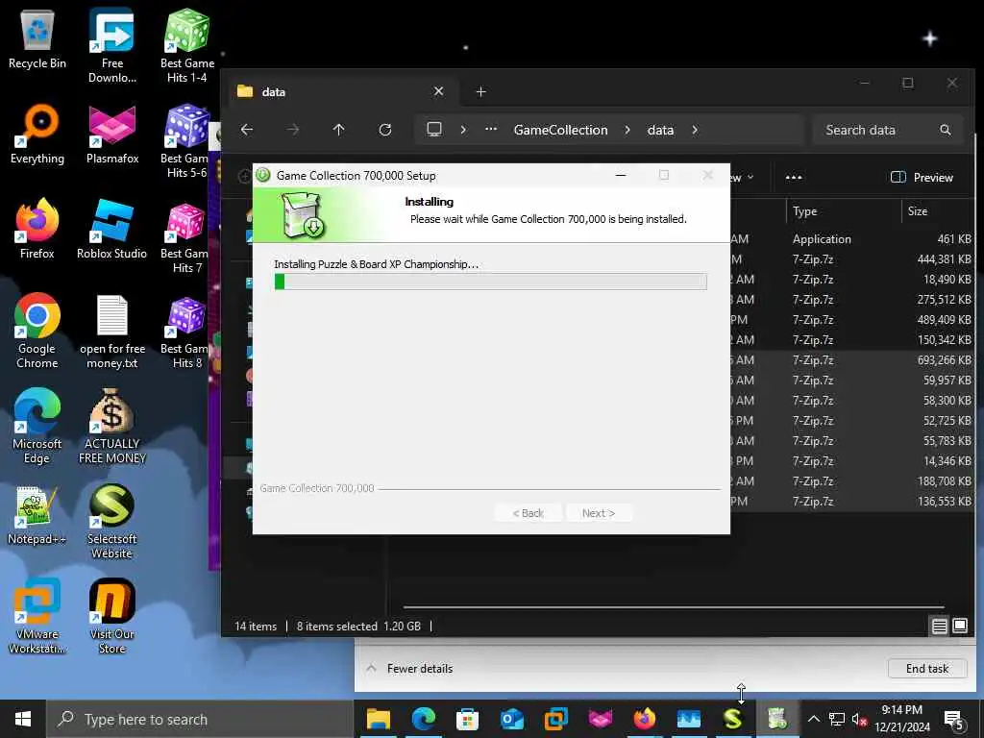This screenshot has width=984, height=738.
Task: Open Explorer's See more (three dots) menu
Action: click(x=794, y=178)
